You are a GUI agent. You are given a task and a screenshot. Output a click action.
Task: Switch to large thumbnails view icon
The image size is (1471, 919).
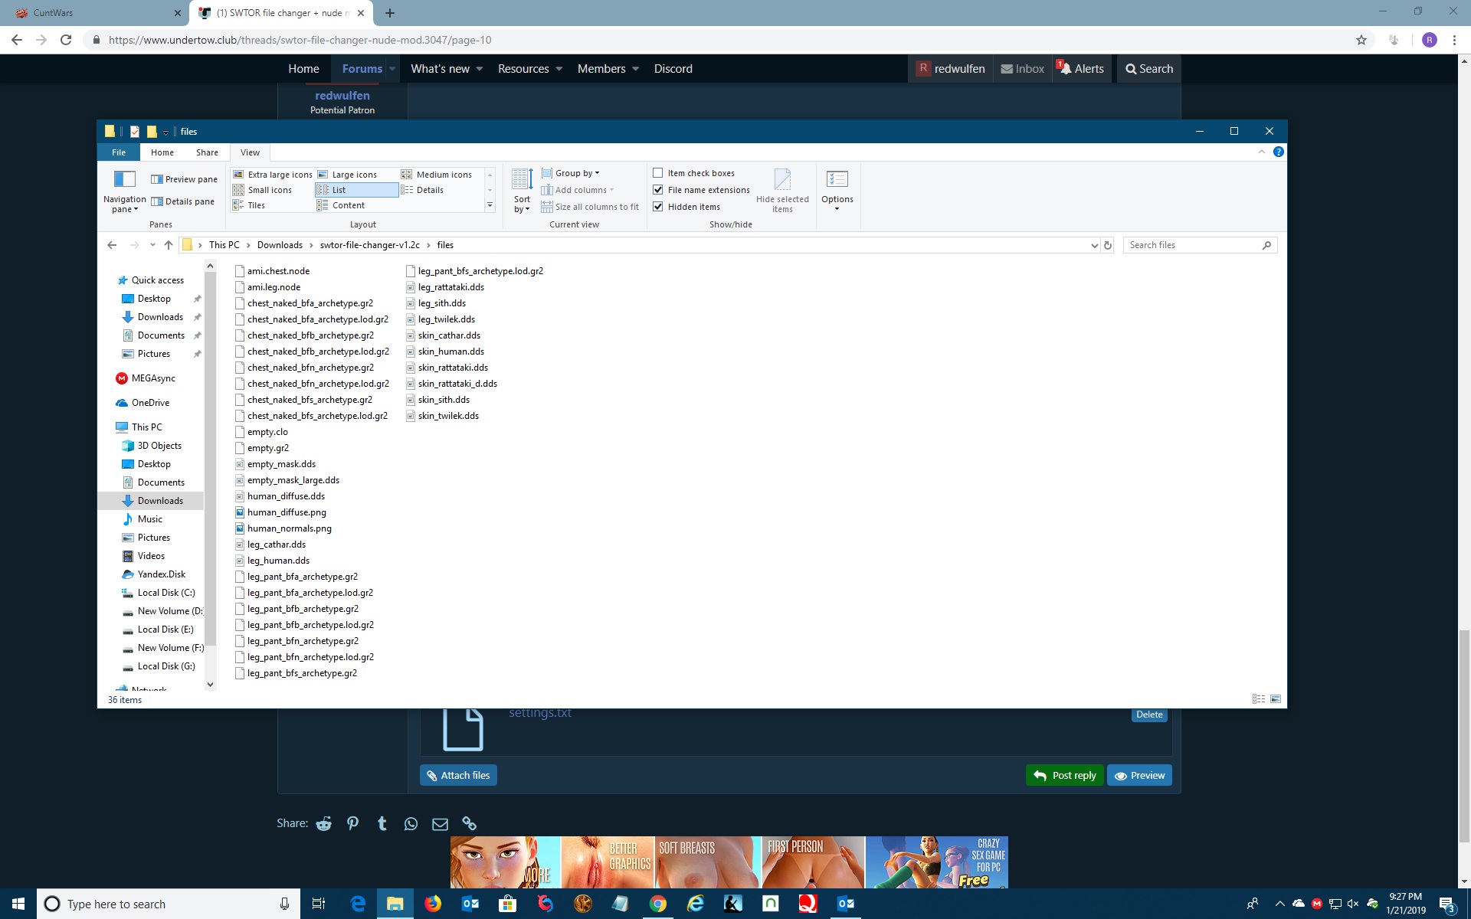coord(1276,699)
